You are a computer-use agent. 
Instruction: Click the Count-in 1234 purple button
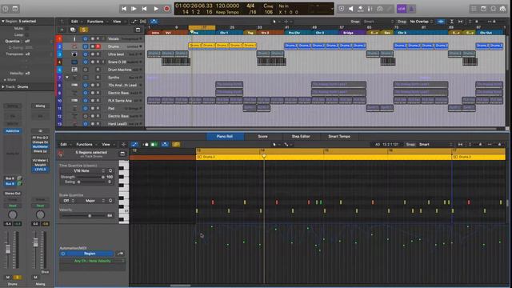(x=402, y=9)
